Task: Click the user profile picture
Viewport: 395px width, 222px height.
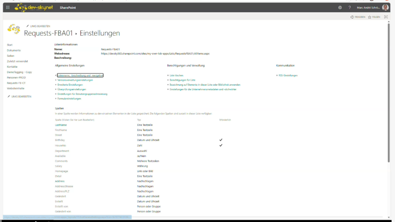Action: click(385, 8)
